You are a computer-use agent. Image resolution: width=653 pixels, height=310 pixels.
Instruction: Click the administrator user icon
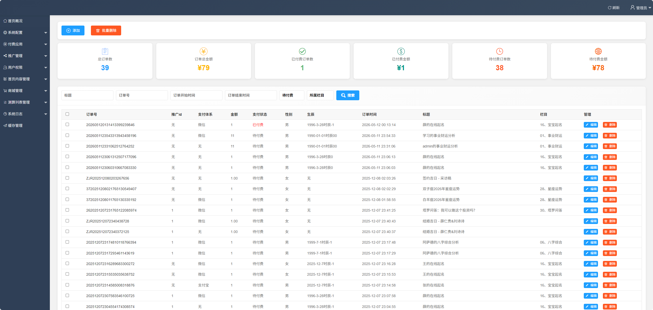click(632, 7)
